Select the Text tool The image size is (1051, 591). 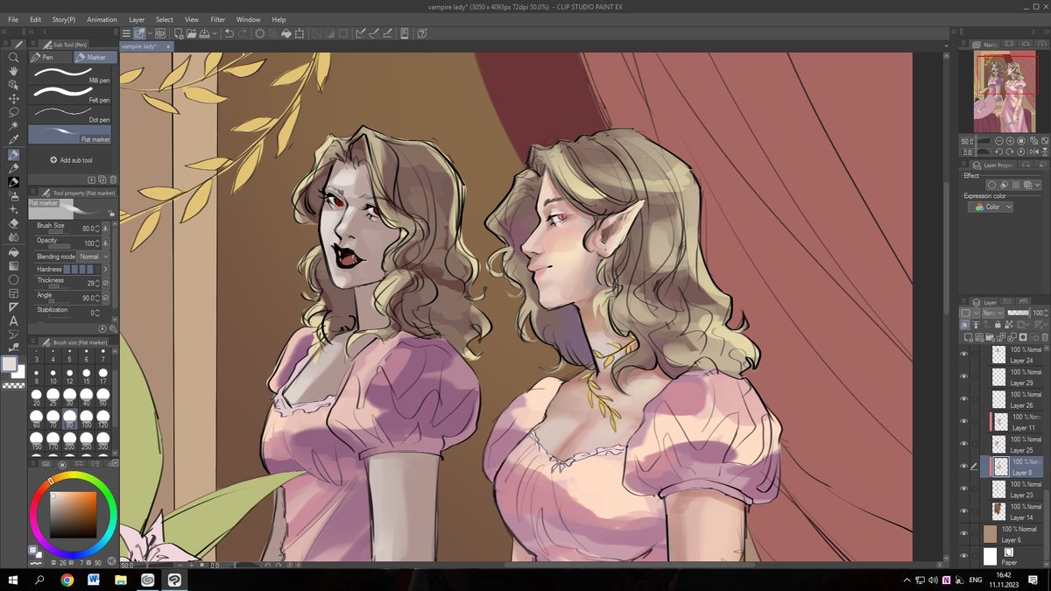coord(14,320)
